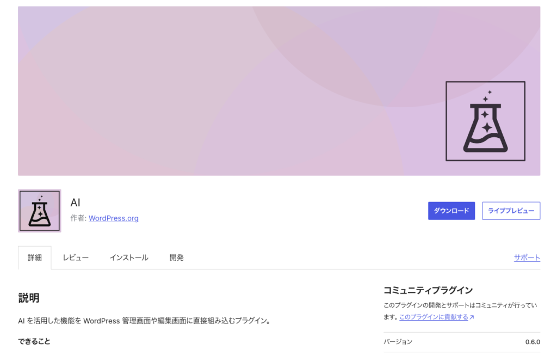
Task: Open the サポート link
Action: click(526, 258)
